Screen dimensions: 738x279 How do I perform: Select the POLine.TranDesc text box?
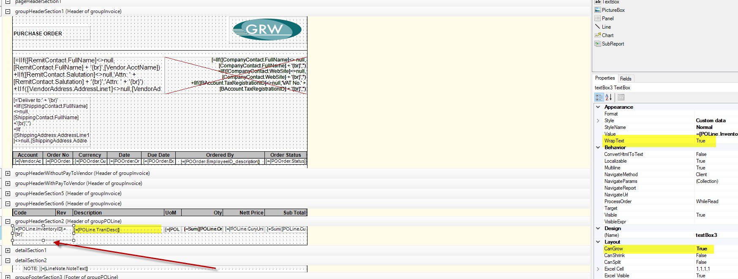click(117, 230)
